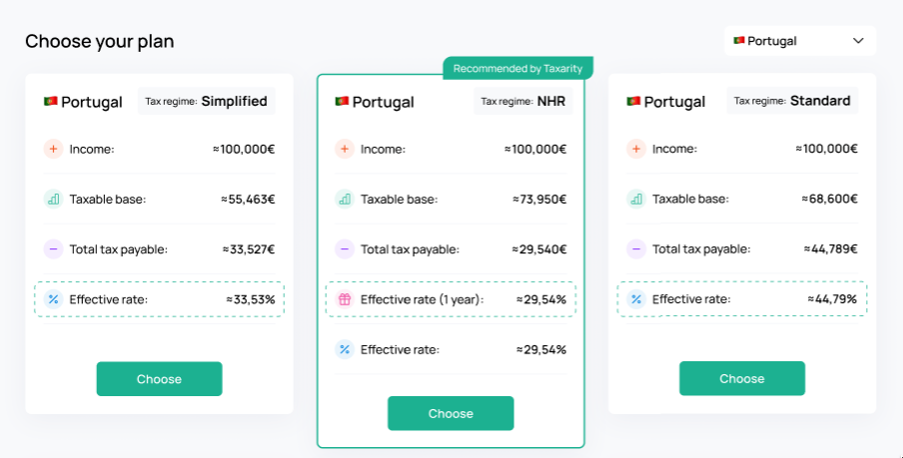The height and width of the screenshot is (458, 903).
Task: Click the plus Income icon in NHR plan
Action: pos(345,149)
